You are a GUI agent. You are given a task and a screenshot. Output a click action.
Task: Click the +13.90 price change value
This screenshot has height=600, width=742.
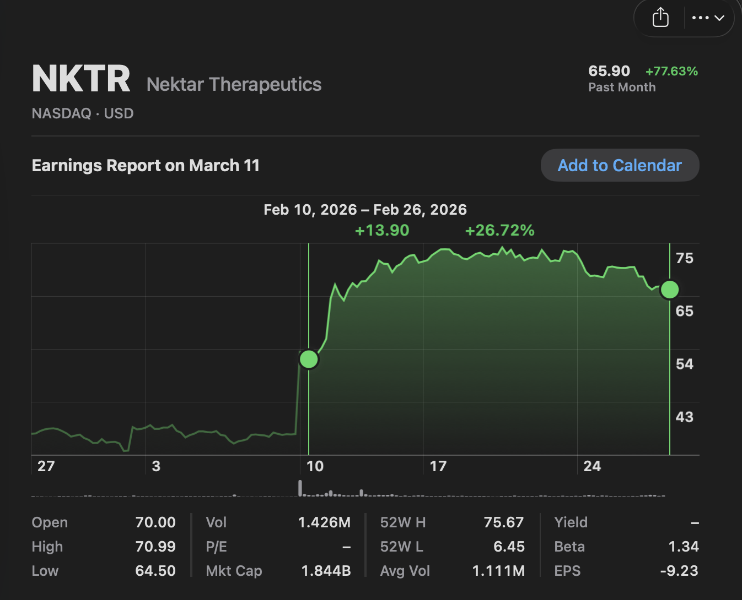pos(382,230)
